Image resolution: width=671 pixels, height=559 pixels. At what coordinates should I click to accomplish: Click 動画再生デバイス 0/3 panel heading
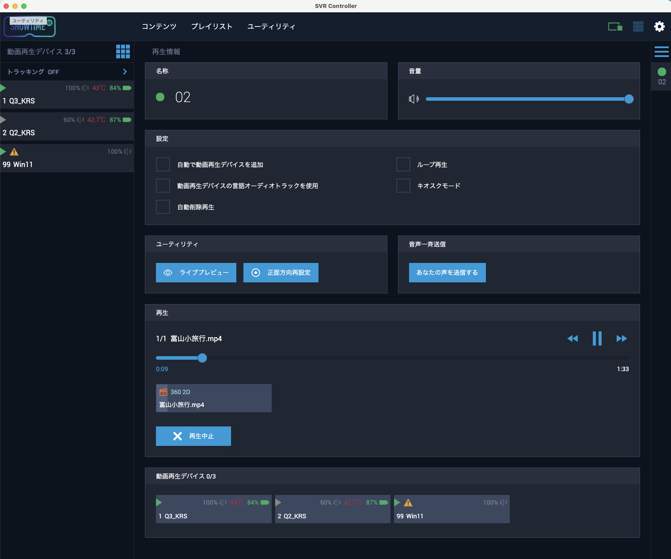pyautogui.click(x=186, y=476)
